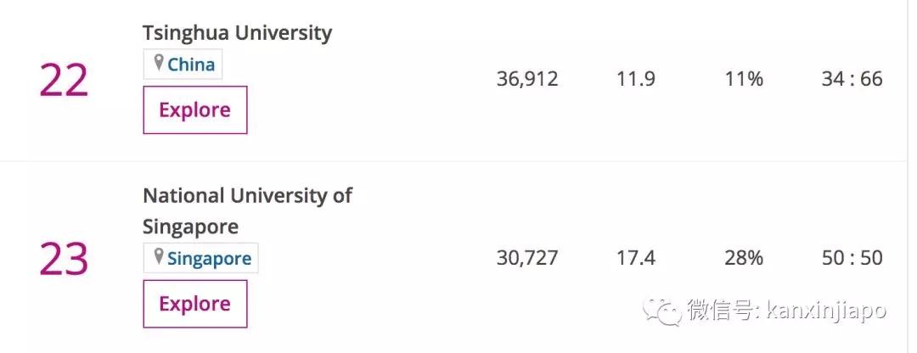The width and height of the screenshot is (917, 353).
Task: Click the 30,727 student count
Action: pyautogui.click(x=527, y=258)
